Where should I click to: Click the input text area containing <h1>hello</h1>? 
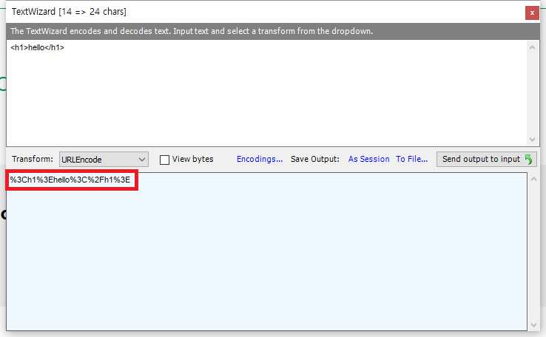(267, 93)
